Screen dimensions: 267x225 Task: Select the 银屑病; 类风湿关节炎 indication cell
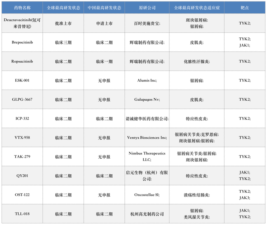point(197,214)
